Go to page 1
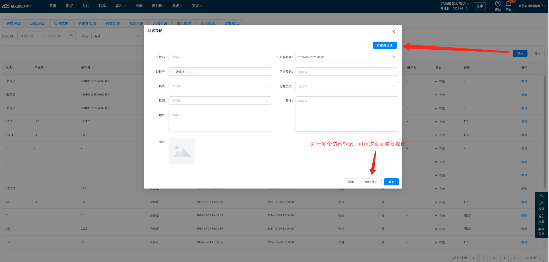Viewport: 549px width, 262px height. pos(484,258)
